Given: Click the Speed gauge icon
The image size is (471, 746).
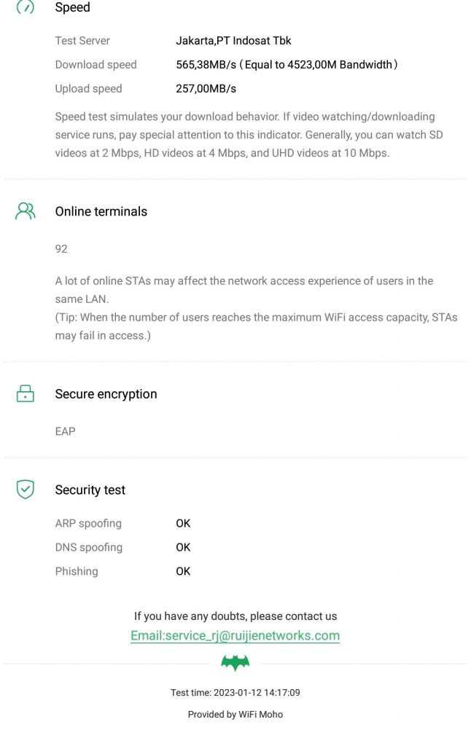Looking at the screenshot, I should click(x=25, y=7).
